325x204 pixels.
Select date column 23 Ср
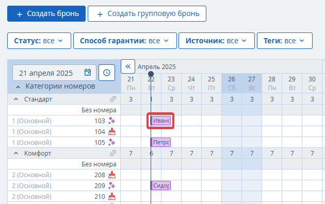coord(171,83)
